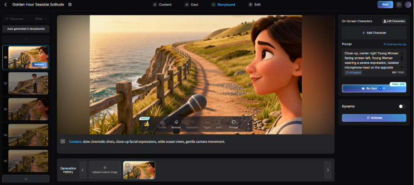Go back with the top-left arrow
Screen dimensions: 414x185
pos(6,5)
